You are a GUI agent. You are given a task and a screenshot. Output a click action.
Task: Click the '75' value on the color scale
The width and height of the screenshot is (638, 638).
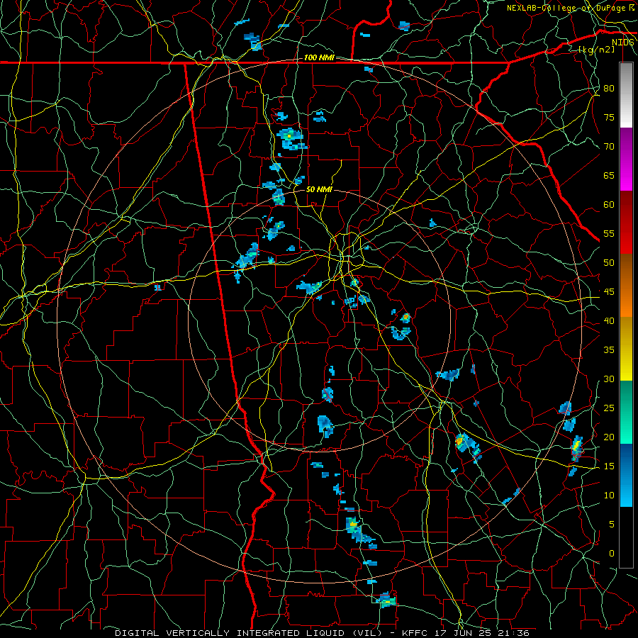[609, 117]
